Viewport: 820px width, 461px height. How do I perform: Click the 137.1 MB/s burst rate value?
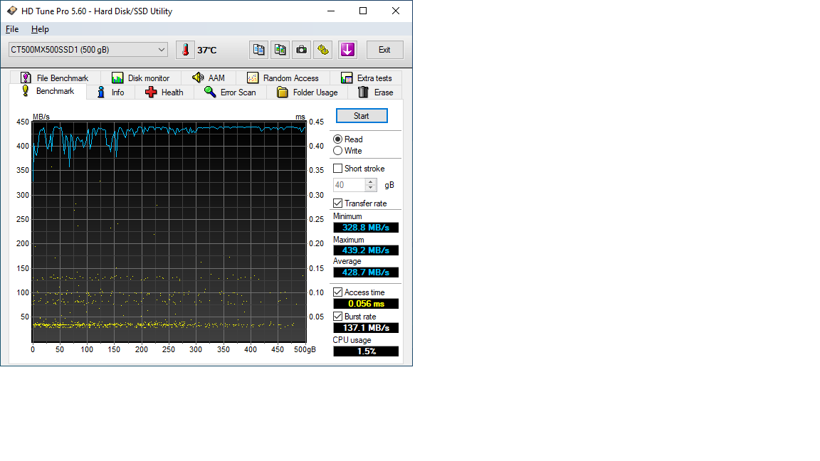coord(366,328)
